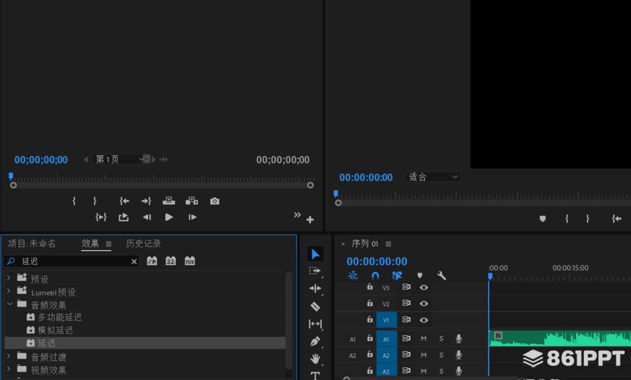Toggle V1 track output eye
Viewport: 631px width, 380px height.
click(x=424, y=320)
